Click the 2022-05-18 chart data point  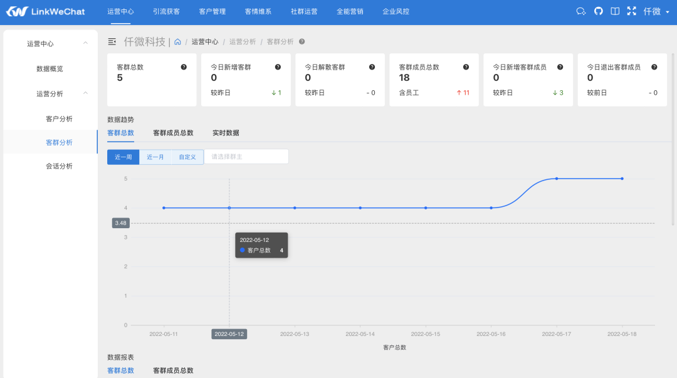click(622, 179)
